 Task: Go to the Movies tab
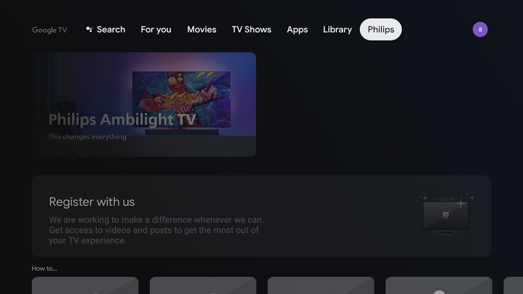pyautogui.click(x=202, y=29)
